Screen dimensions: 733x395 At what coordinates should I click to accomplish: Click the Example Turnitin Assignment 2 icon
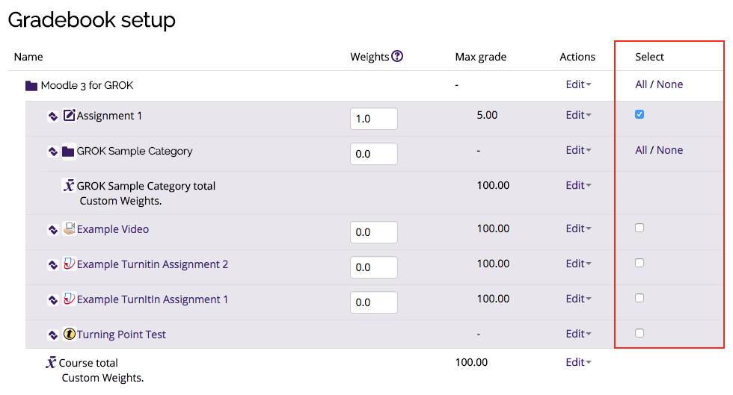tap(69, 264)
